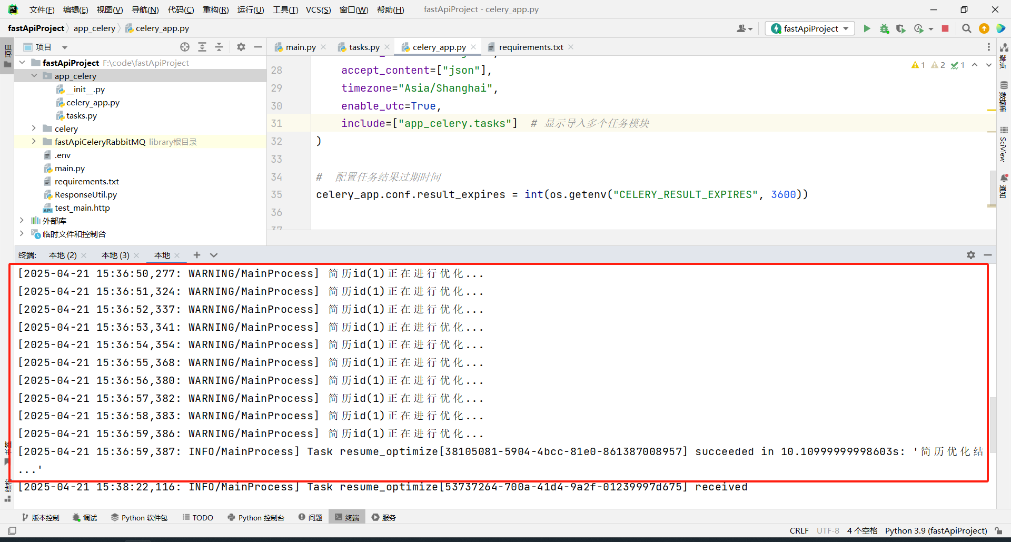Locate current file in project tree icon
This screenshot has height=542, width=1011.
click(185, 47)
